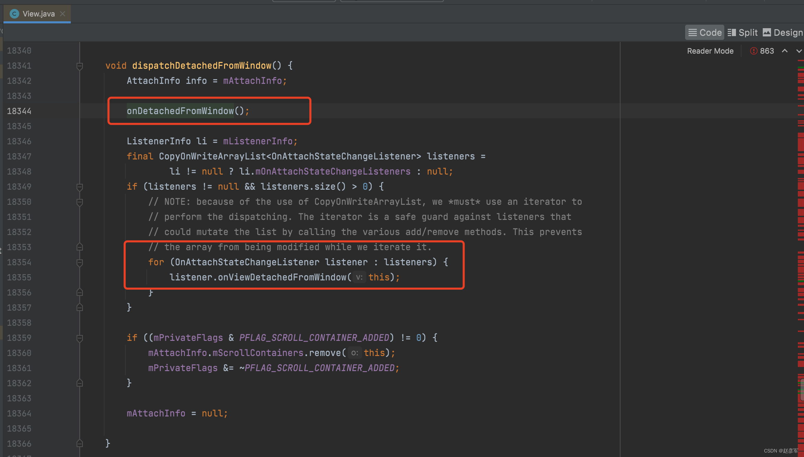Click the NOTE comment on line 18350
Image resolution: width=804 pixels, height=457 pixels.
365,202
